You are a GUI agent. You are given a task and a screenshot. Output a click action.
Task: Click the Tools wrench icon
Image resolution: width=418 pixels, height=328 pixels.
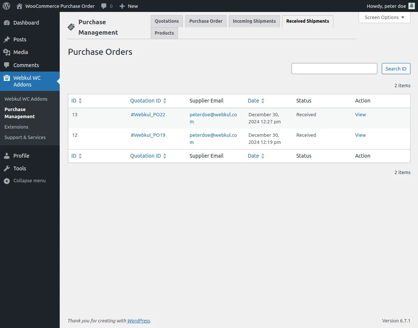tap(7, 168)
